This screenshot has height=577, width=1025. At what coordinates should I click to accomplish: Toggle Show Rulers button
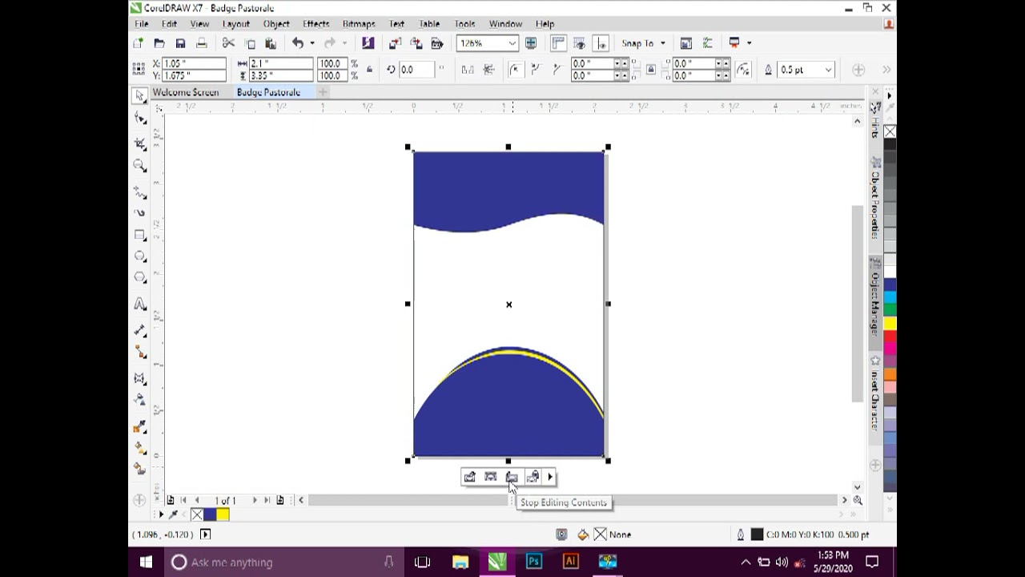pyautogui.click(x=558, y=43)
